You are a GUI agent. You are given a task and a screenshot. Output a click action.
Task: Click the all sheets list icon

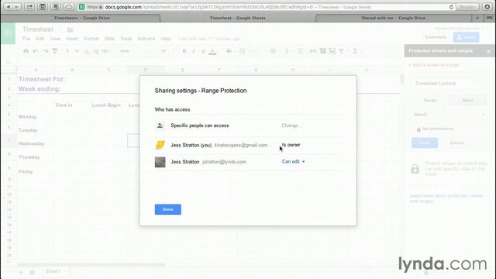pos(32,272)
